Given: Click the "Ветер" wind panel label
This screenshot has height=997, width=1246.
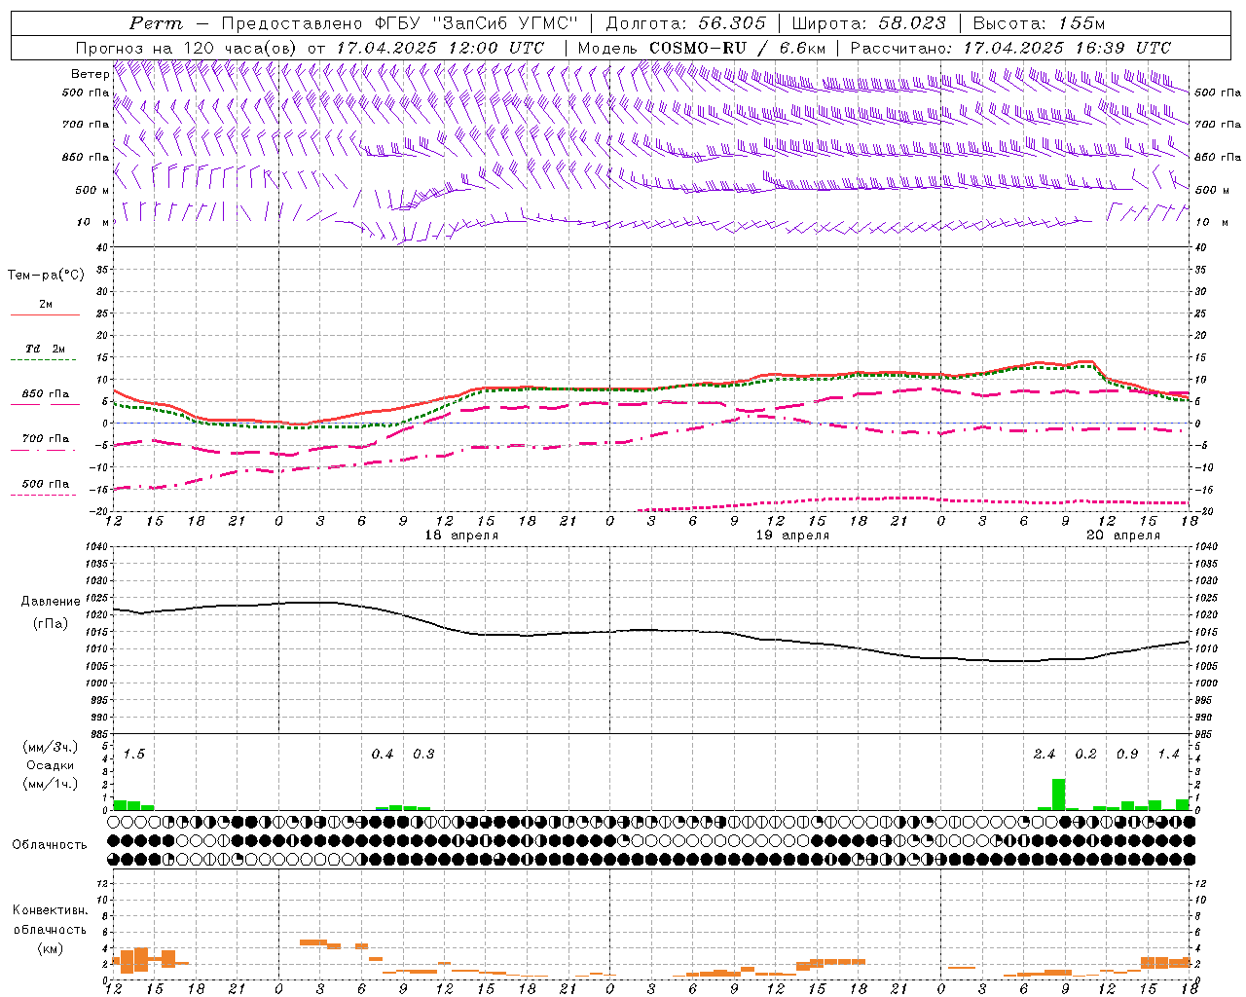Looking at the screenshot, I should (90, 74).
